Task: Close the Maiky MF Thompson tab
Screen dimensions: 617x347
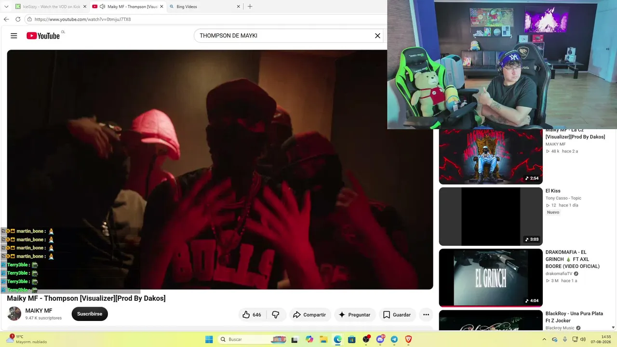Action: click(161, 7)
